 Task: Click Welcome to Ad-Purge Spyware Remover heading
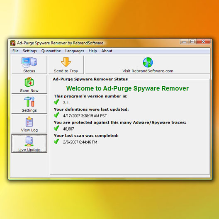(127, 88)
